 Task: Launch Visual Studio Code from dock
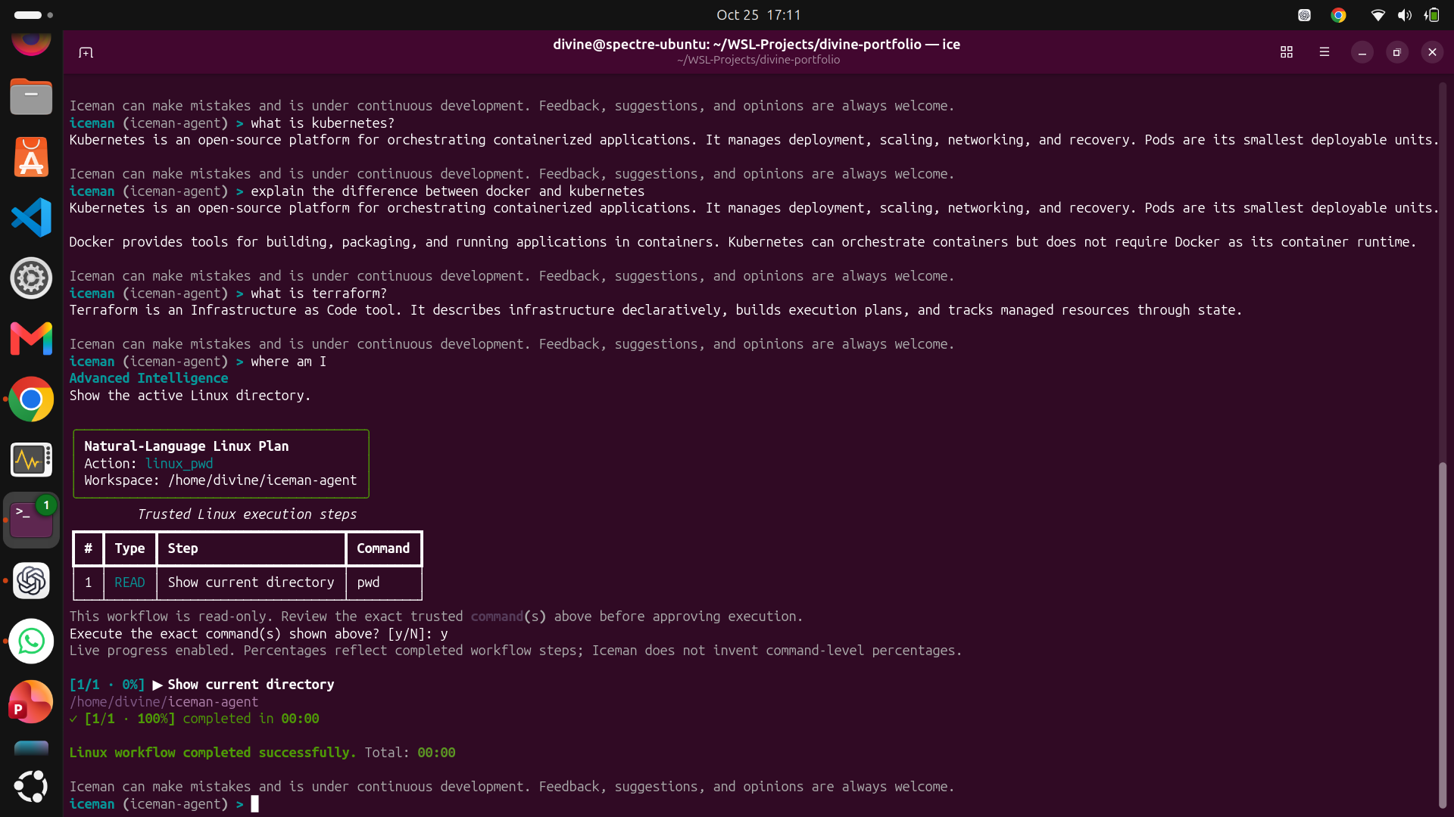(31, 218)
